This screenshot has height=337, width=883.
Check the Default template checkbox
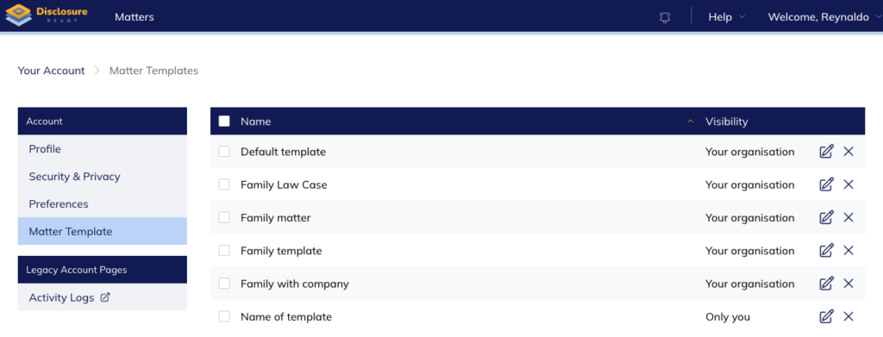click(x=224, y=152)
